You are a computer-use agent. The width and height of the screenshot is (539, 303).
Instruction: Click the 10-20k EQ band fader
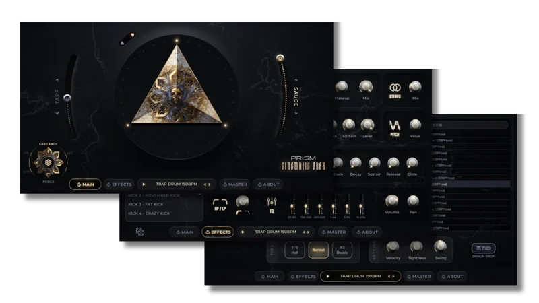coord(361,207)
